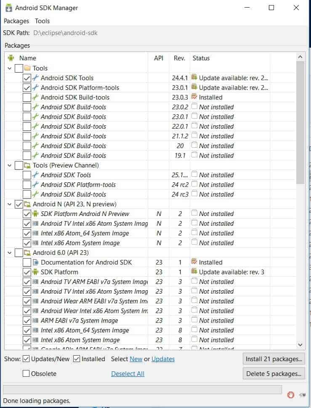
Task: Click Delete 5 packages button
Action: pyautogui.click(x=274, y=374)
